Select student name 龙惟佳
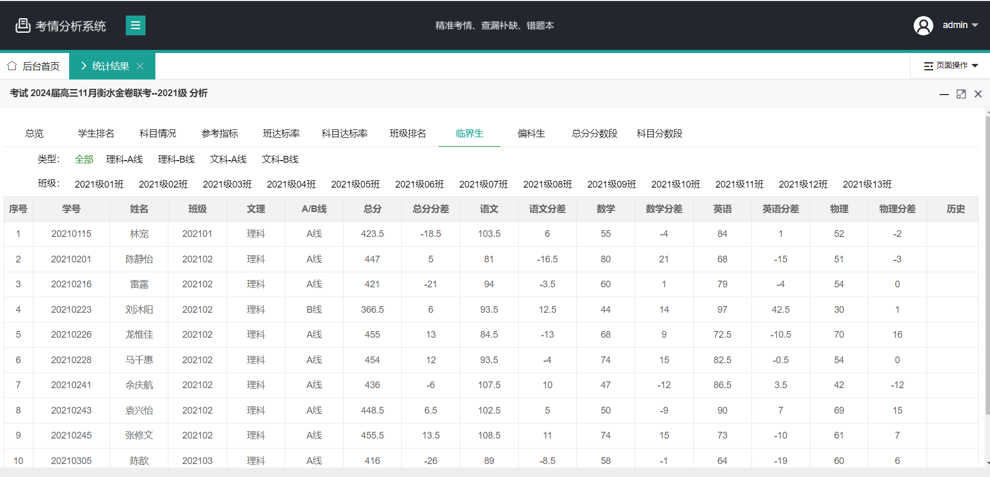Image resolution: width=990 pixels, height=477 pixels. 139,335
